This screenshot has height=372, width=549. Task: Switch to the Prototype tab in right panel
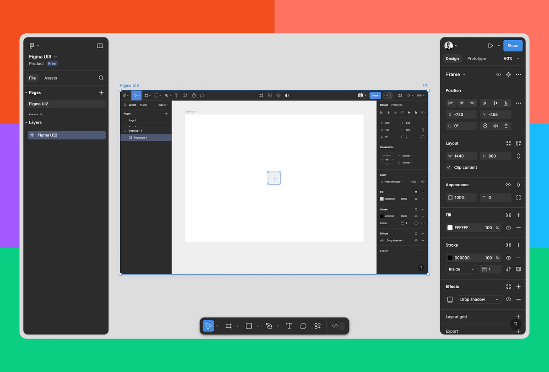477,59
